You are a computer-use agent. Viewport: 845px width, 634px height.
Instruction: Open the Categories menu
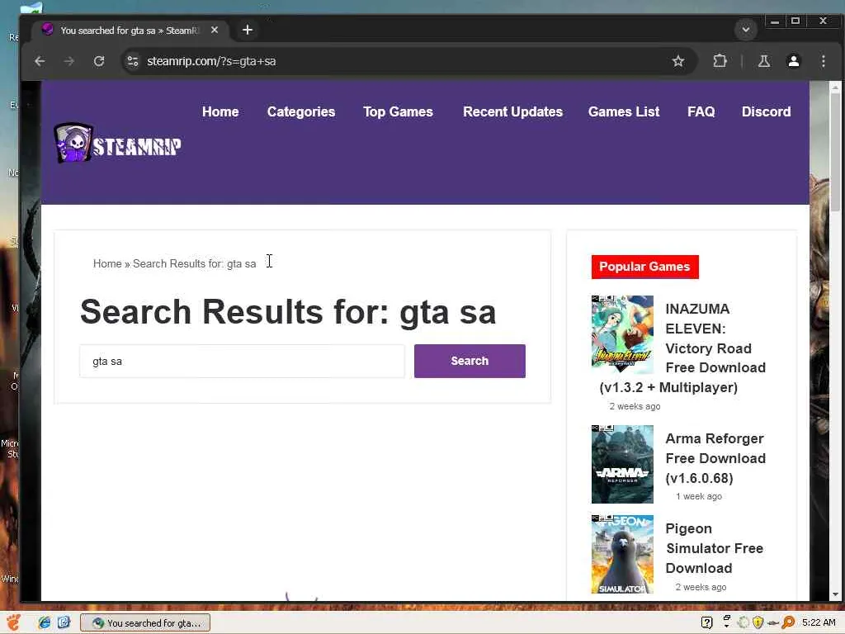point(301,111)
